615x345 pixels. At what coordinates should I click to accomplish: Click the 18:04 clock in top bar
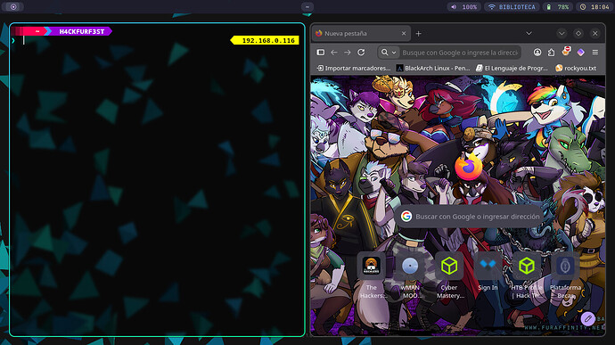594,7
